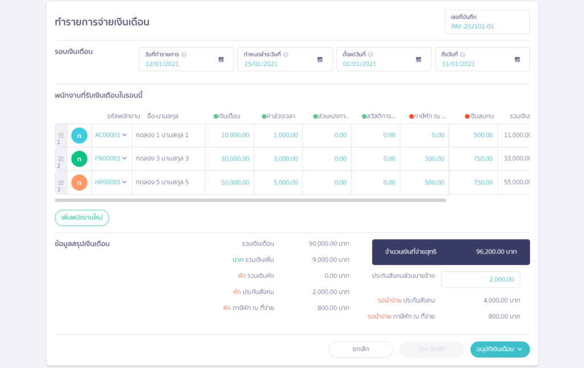Click the blue avatar icon for ทดลอง 1

[x=79, y=135]
